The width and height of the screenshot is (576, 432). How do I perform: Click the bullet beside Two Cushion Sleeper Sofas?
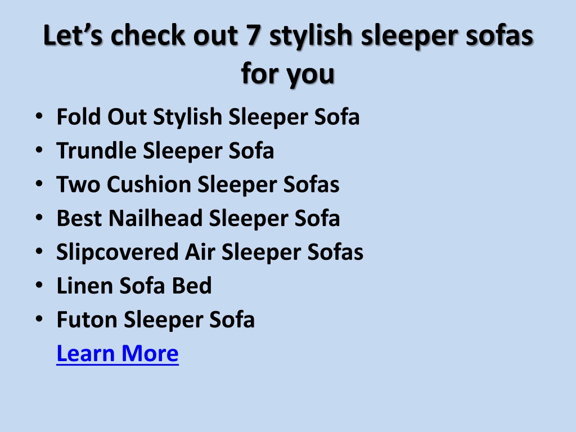tap(39, 184)
